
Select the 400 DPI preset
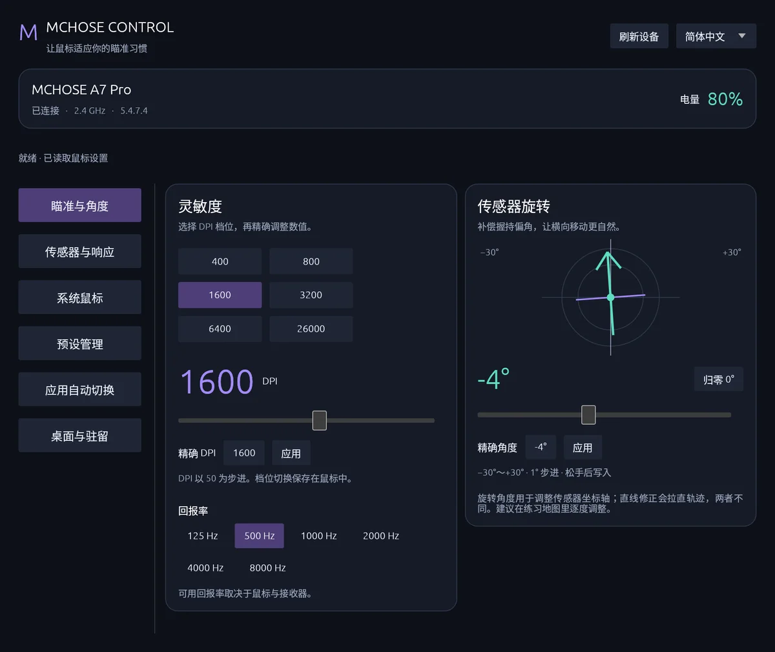(x=220, y=261)
